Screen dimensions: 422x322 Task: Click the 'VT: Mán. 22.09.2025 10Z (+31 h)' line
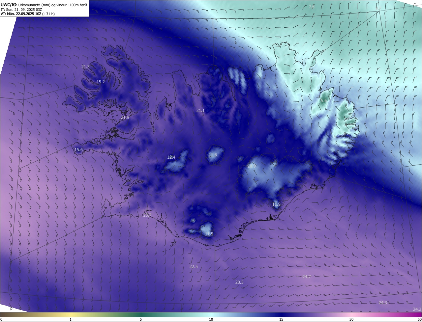tap(27, 14)
